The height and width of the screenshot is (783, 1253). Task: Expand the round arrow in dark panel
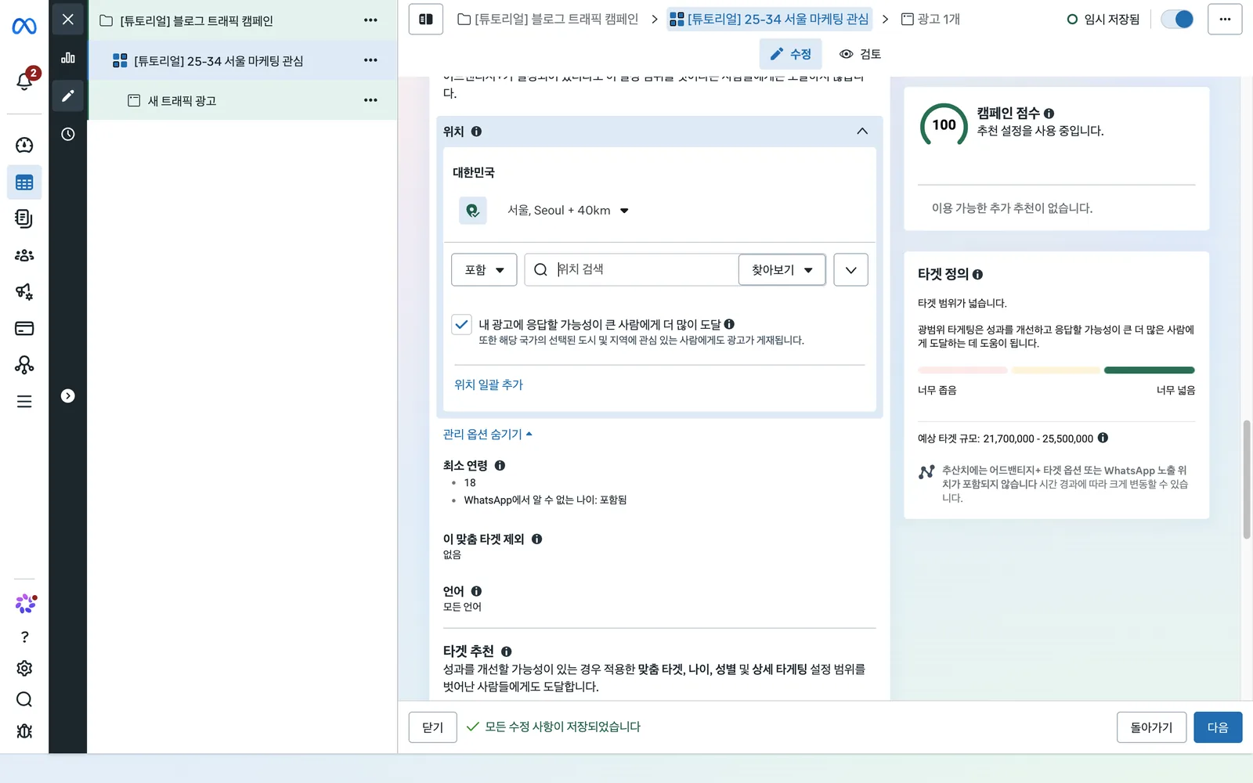point(68,396)
